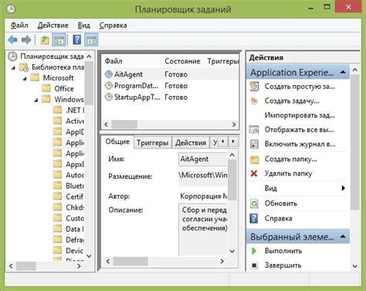Open the Действие menu
This screenshot has height=291, width=366.
pyautogui.click(x=53, y=26)
